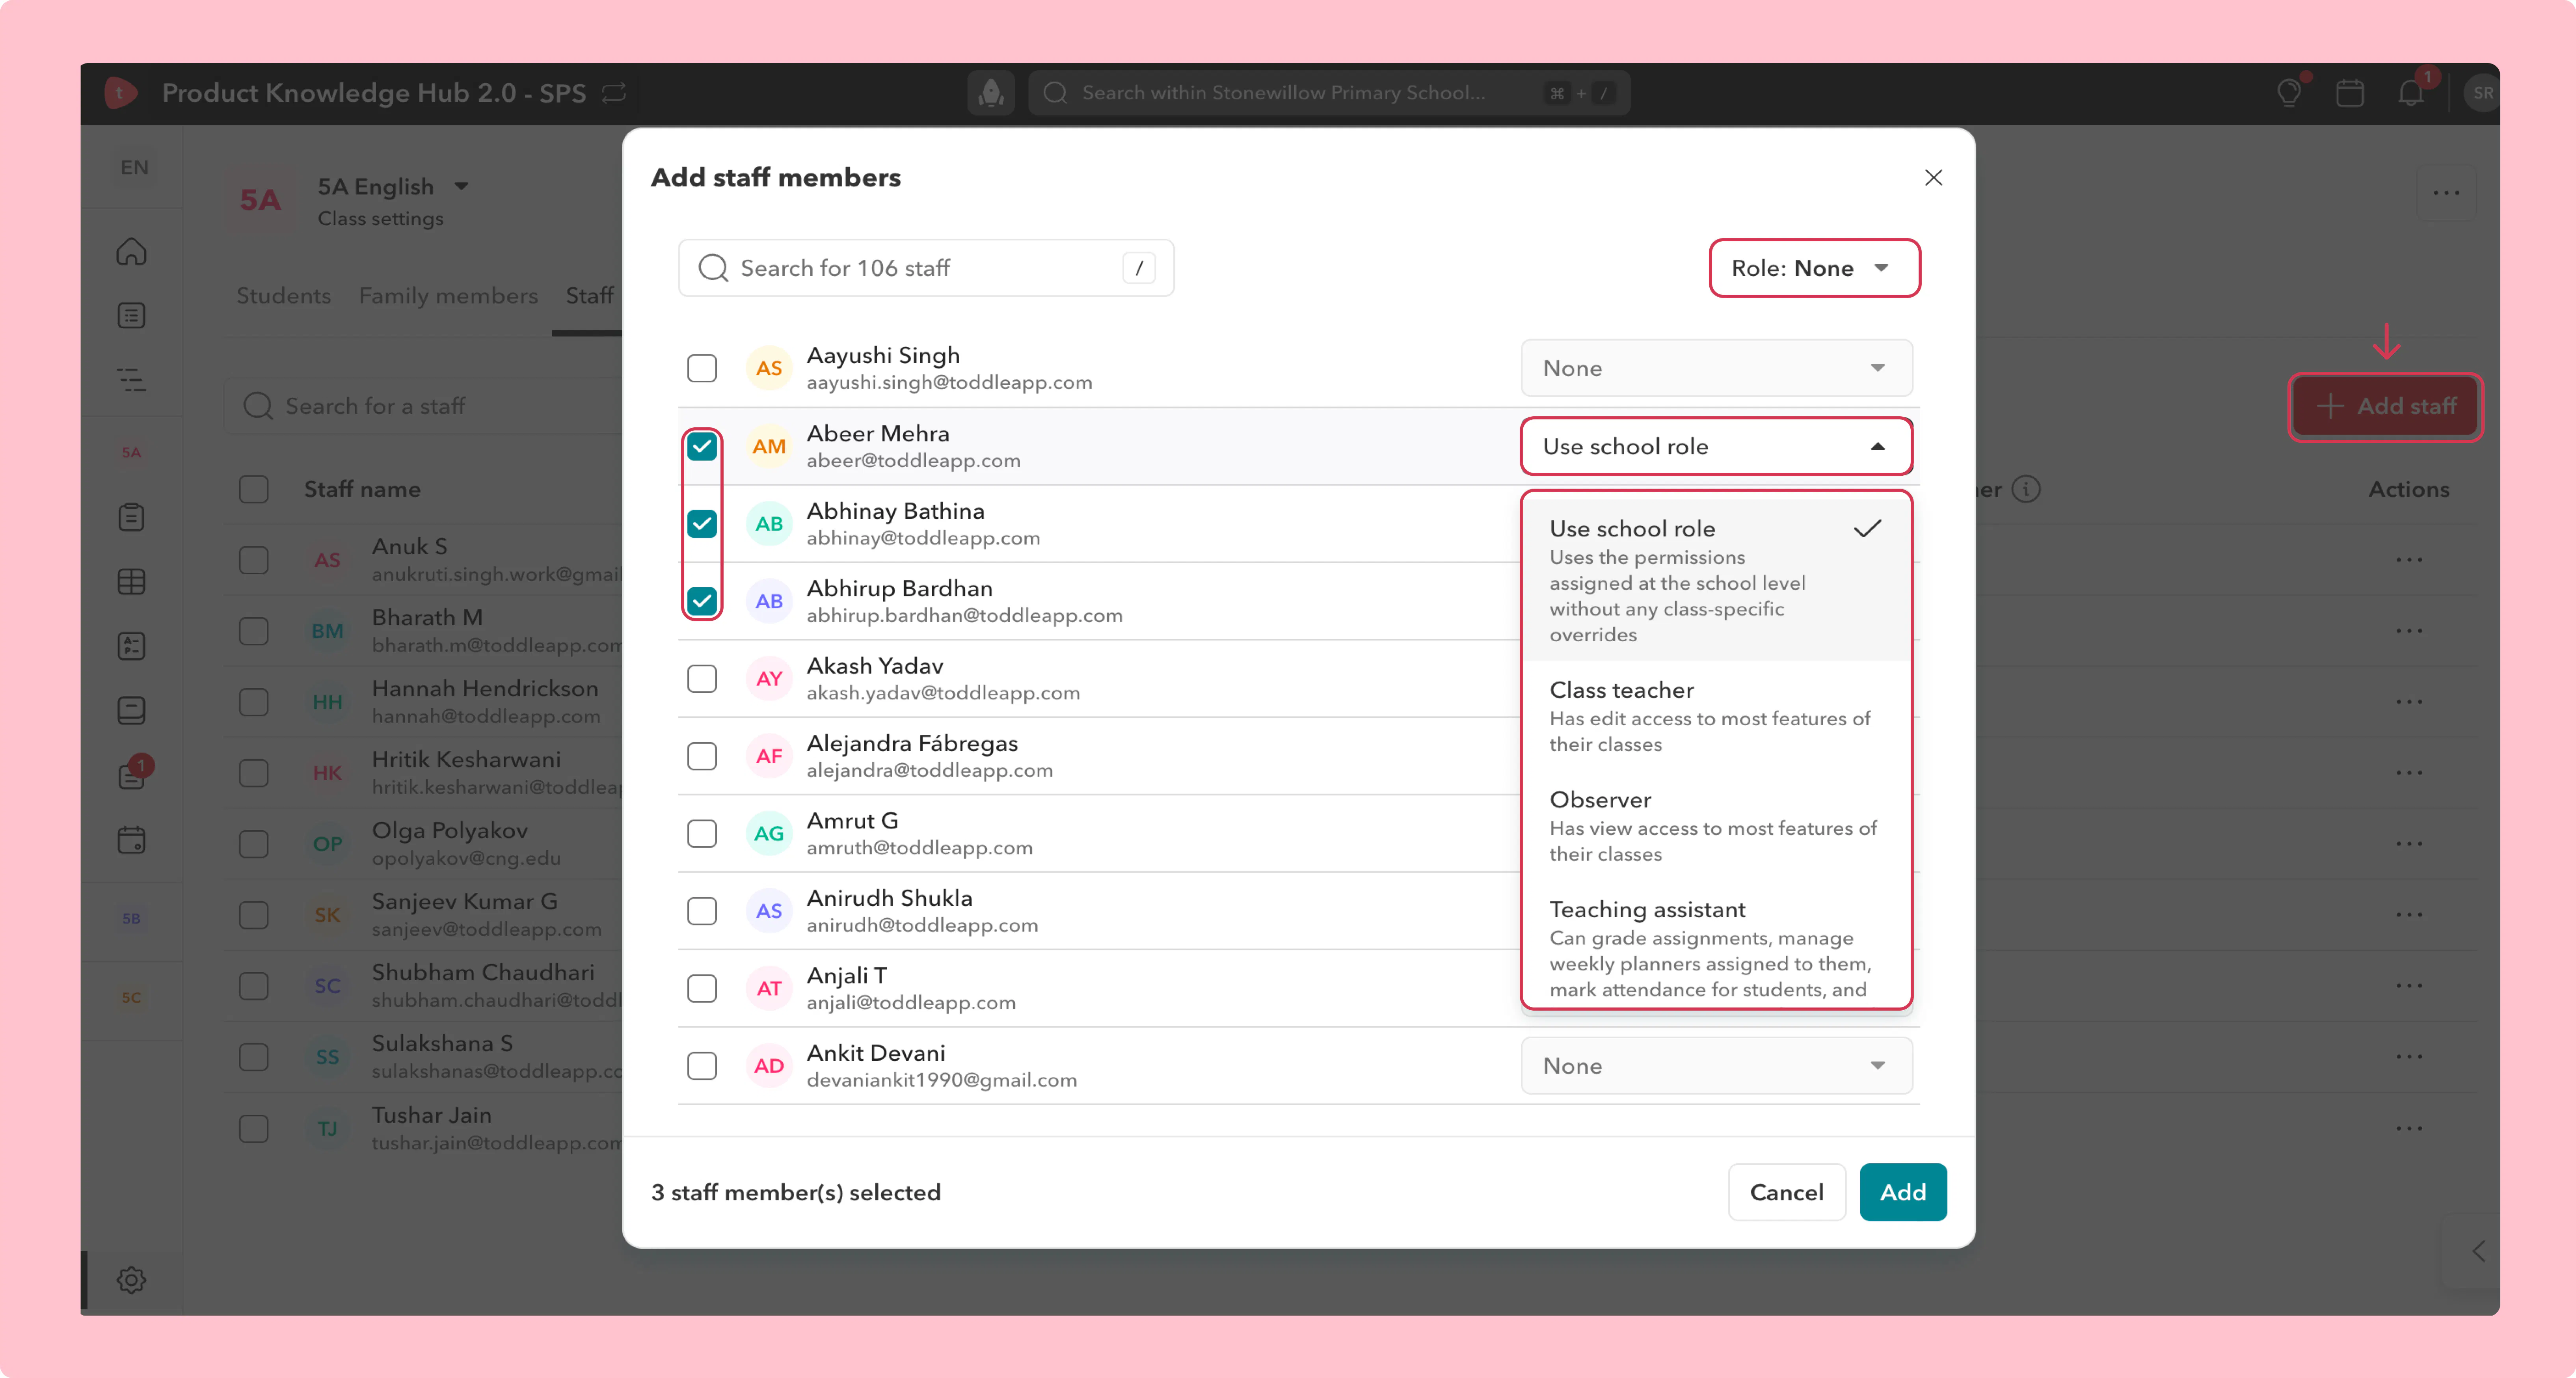This screenshot has height=1378, width=2576.
Task: Open the lightbulb tips icon
Action: 2289,93
